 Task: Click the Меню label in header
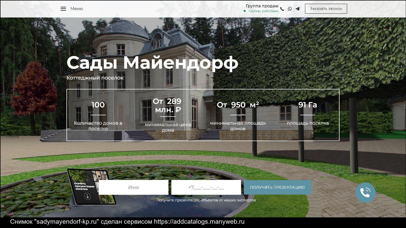click(77, 9)
